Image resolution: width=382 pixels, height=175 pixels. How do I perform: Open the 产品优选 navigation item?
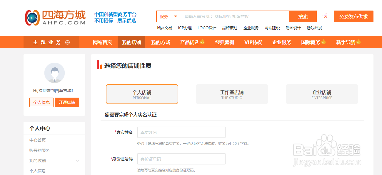pyautogui.click(x=190, y=42)
